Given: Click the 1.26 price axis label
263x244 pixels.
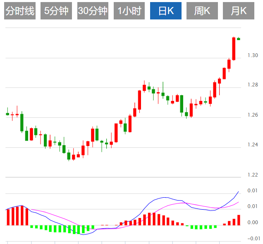Looking at the screenshot, I should click(253, 115).
